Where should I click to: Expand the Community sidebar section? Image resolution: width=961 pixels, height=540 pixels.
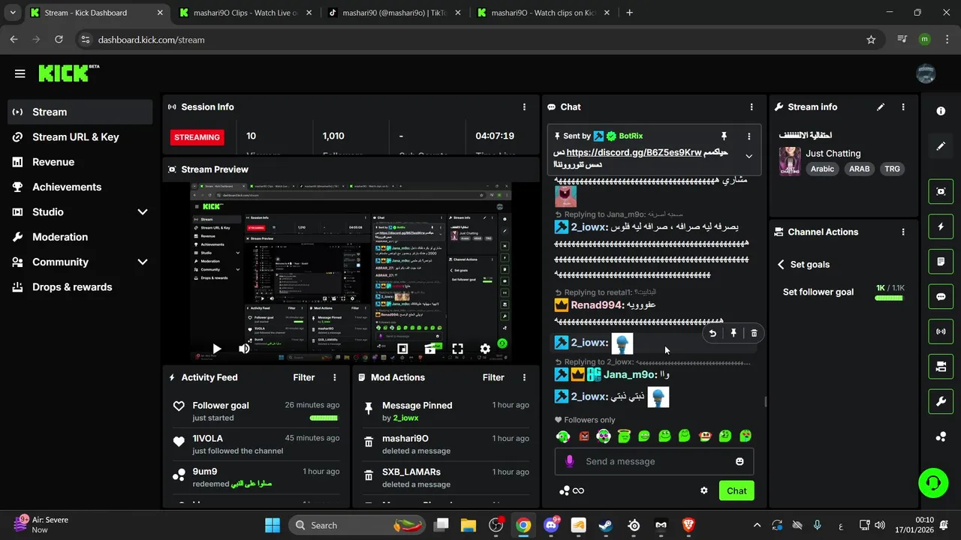(x=142, y=262)
